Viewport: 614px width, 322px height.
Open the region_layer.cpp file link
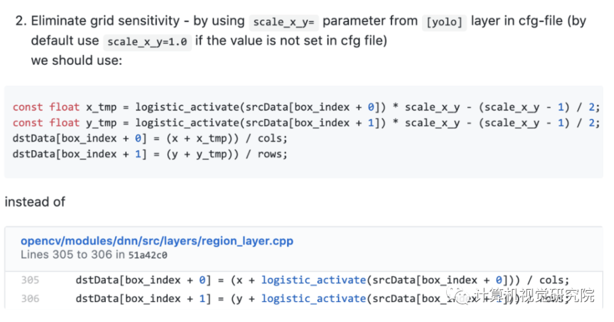click(157, 241)
